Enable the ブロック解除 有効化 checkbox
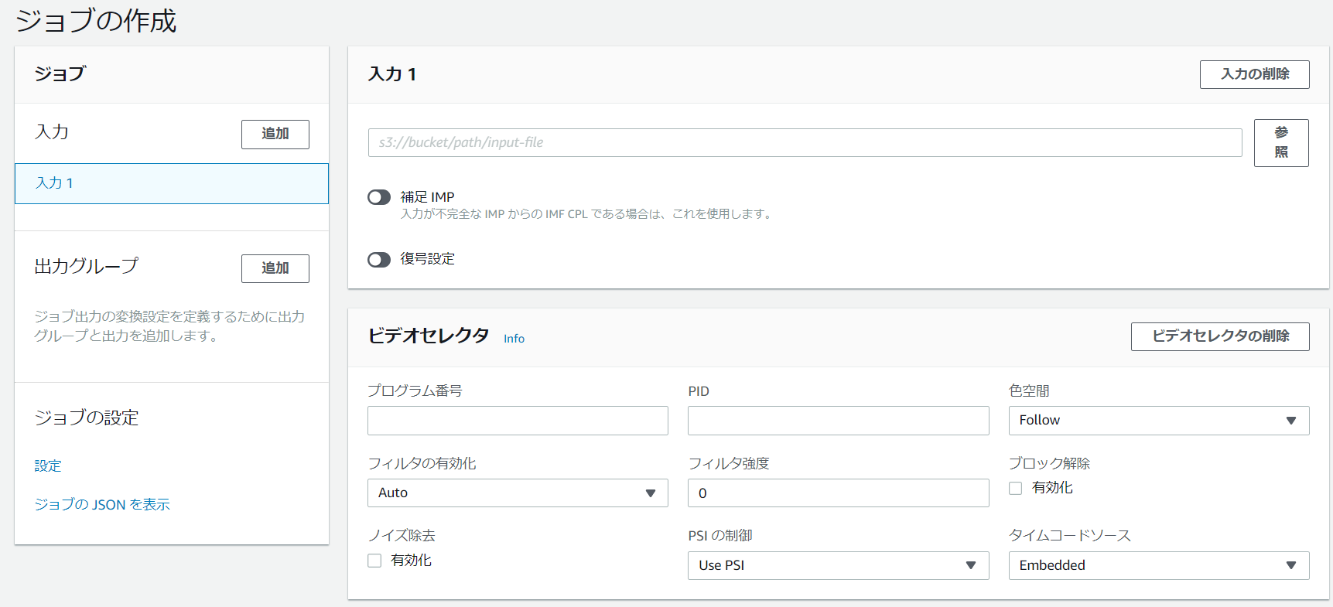Screen dimensions: 1333x607 coord(1016,488)
